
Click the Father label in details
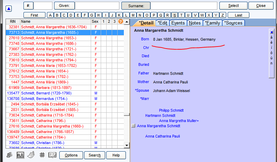click(144, 73)
